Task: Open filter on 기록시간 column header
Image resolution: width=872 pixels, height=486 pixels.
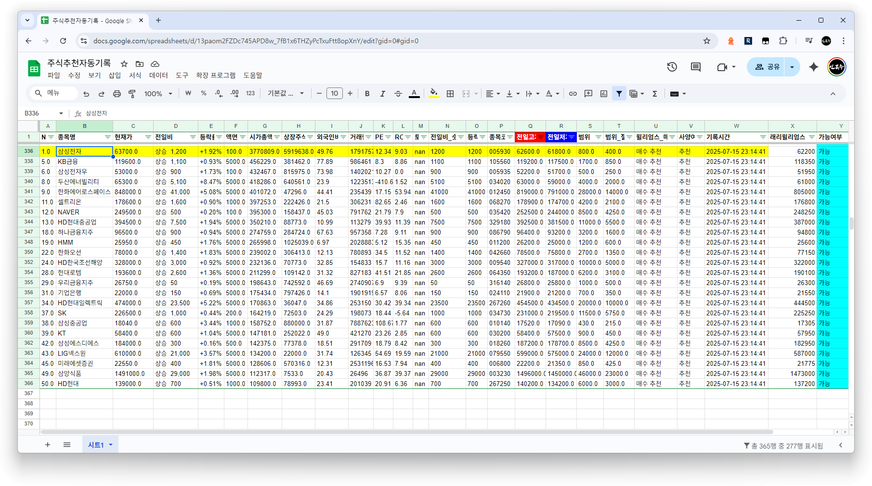Action: click(763, 137)
